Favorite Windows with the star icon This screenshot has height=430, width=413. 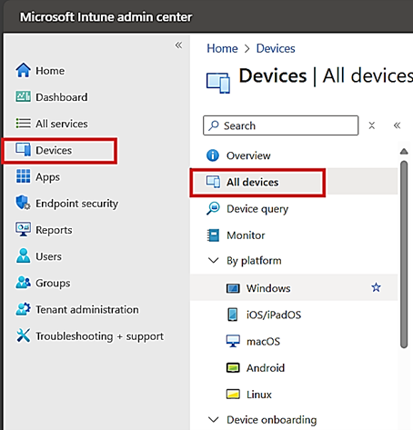pos(376,287)
